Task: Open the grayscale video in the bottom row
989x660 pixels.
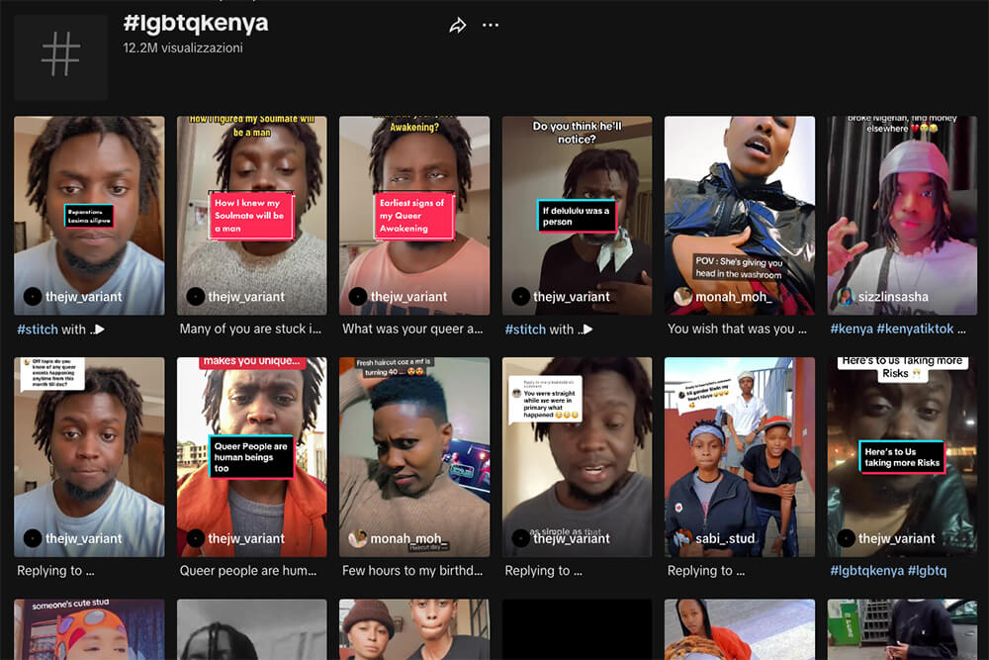Action: point(251,629)
